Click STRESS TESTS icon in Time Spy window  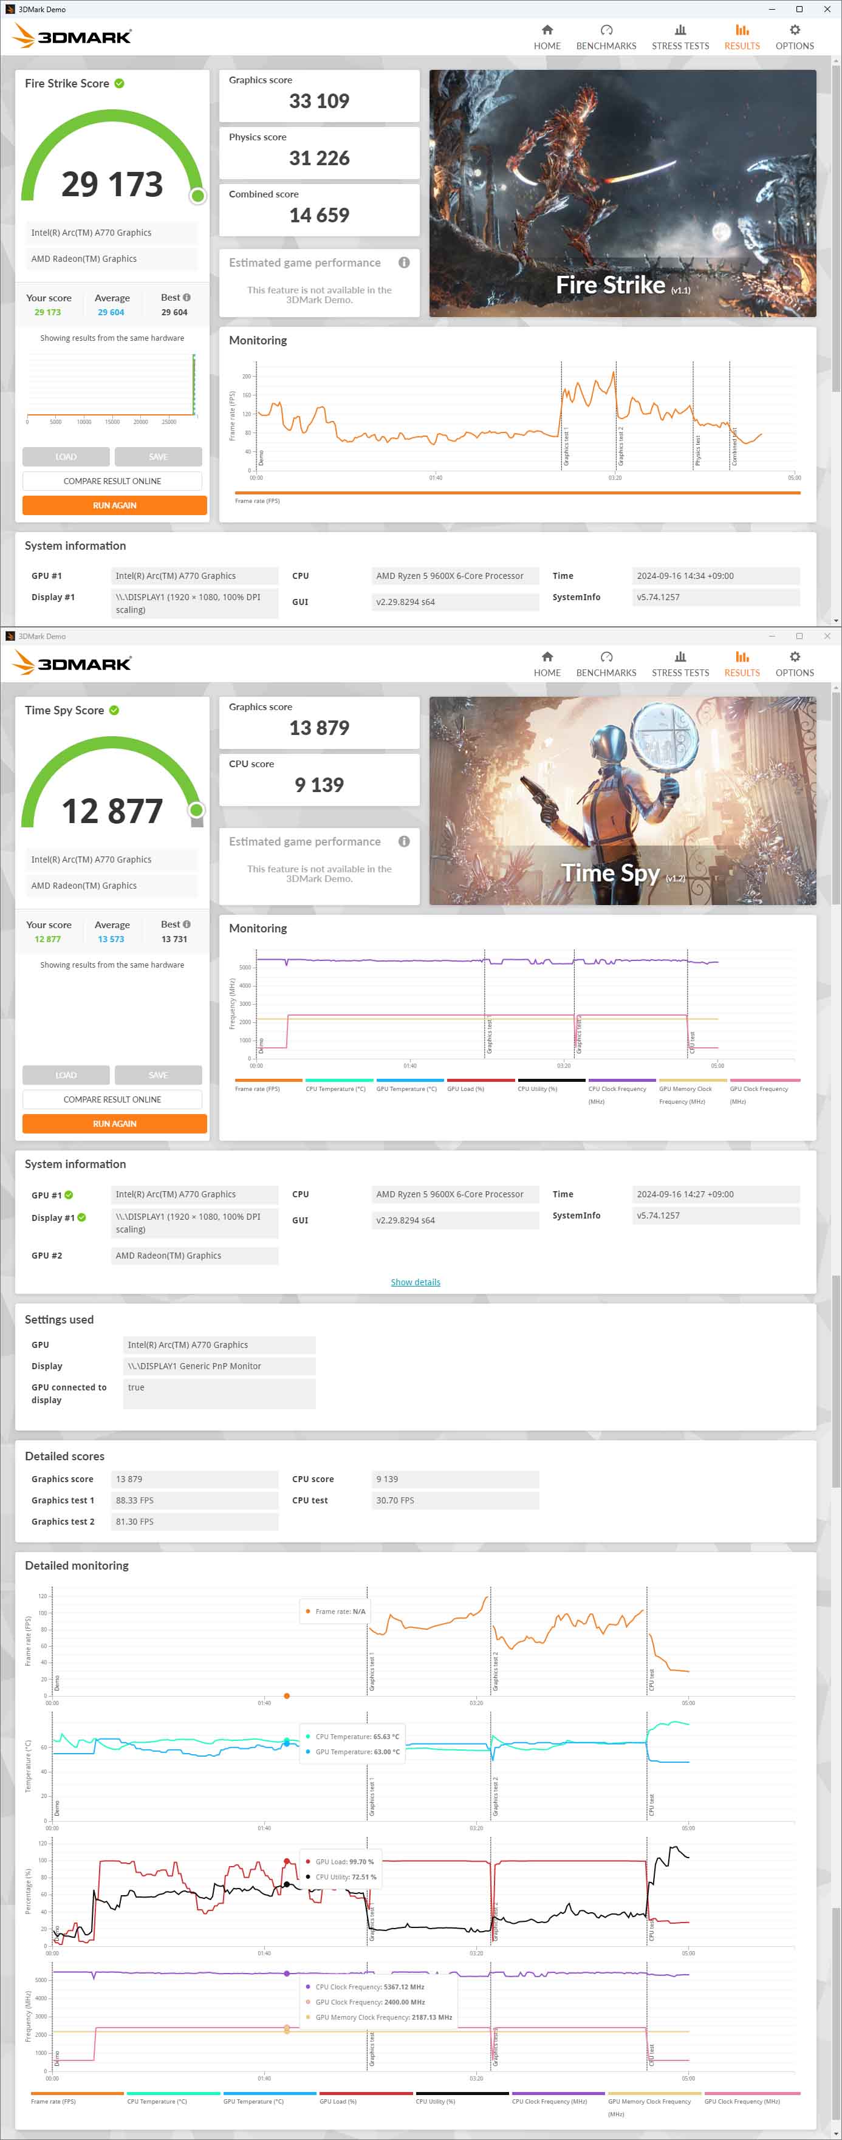(680, 656)
